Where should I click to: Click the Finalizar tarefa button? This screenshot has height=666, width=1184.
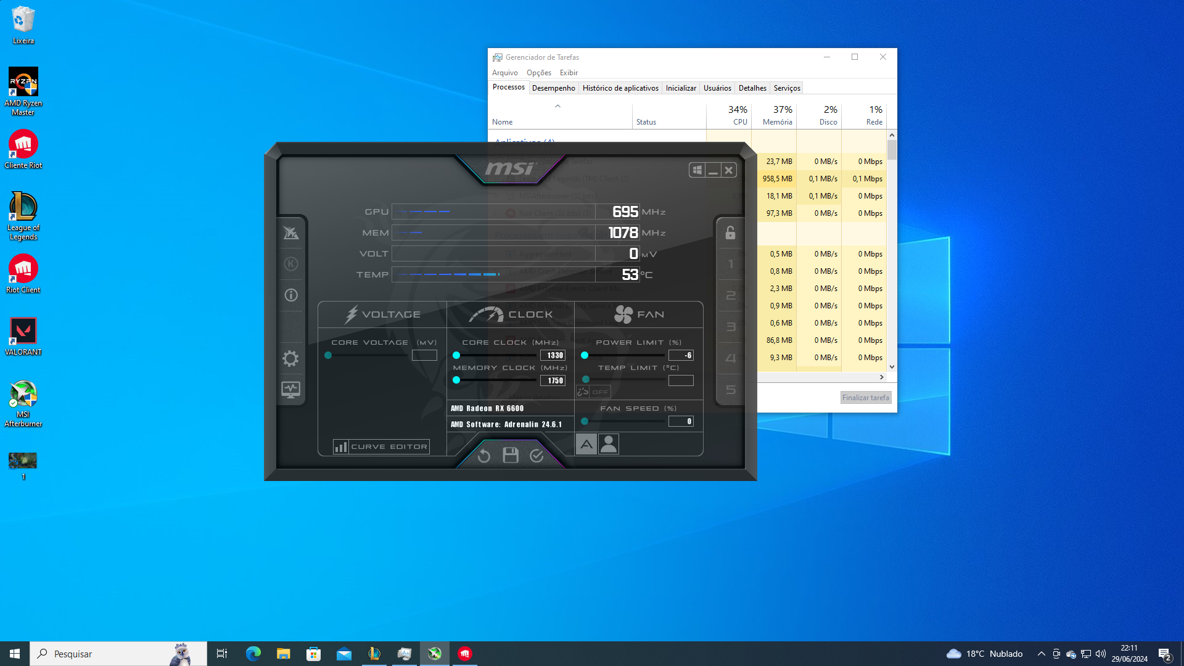(865, 398)
